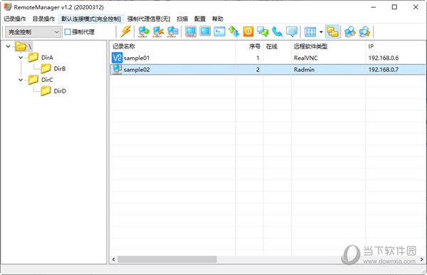Click the single speech bubble message icon
The width and height of the screenshot is (427, 275).
click(x=292, y=32)
